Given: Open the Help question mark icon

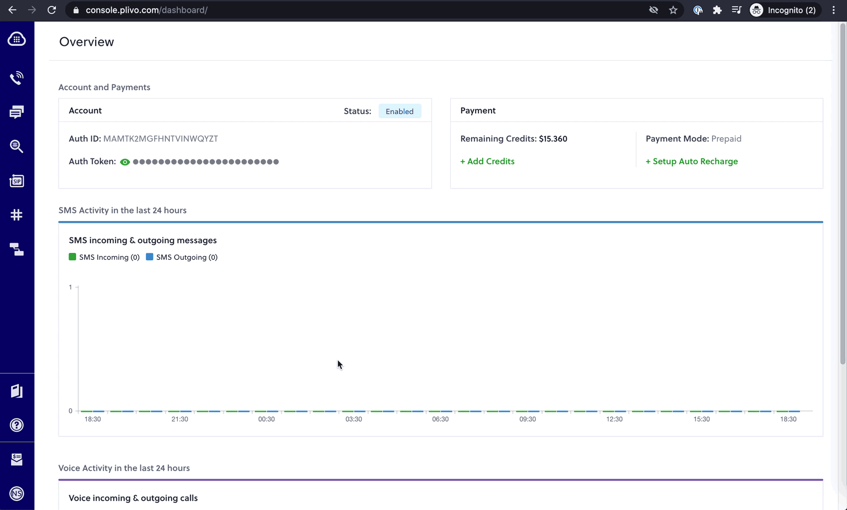Looking at the screenshot, I should click(16, 425).
